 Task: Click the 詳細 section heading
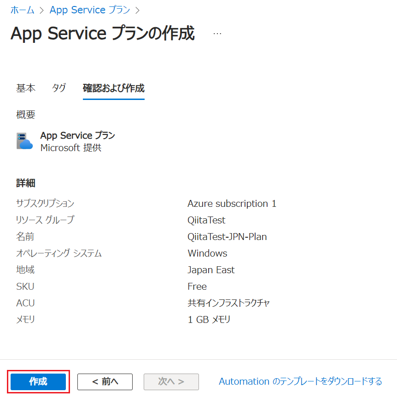26,183
